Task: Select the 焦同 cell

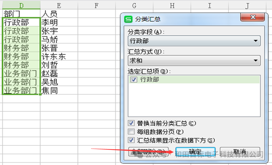Action: [x=59, y=90]
